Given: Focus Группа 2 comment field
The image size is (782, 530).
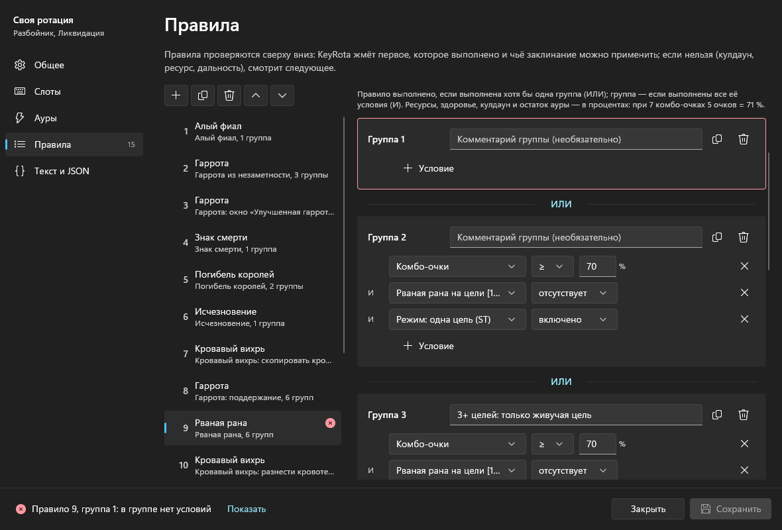Looking at the screenshot, I should (576, 237).
